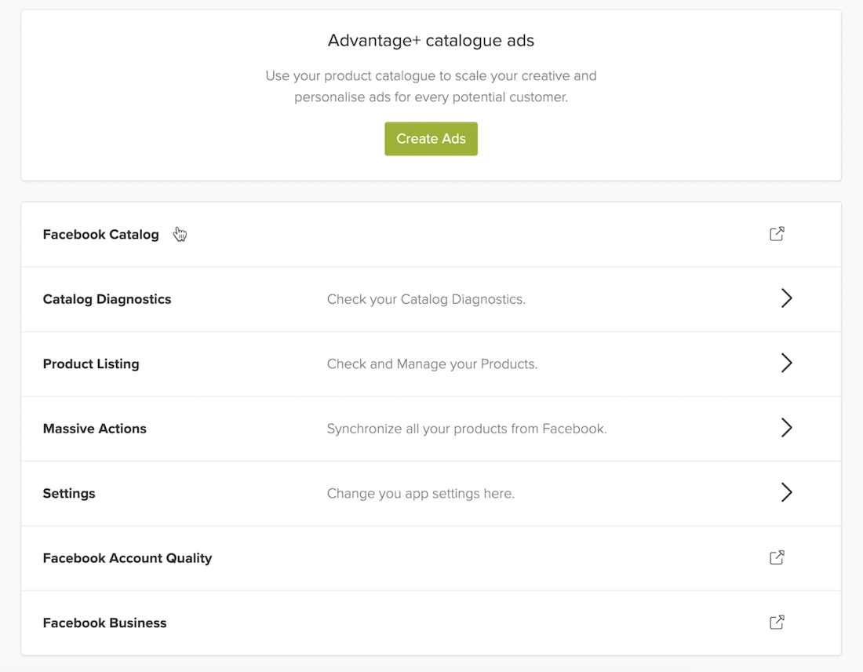Expand Settings chevron arrow
Viewport: 863px width, 672px height.
pos(786,492)
